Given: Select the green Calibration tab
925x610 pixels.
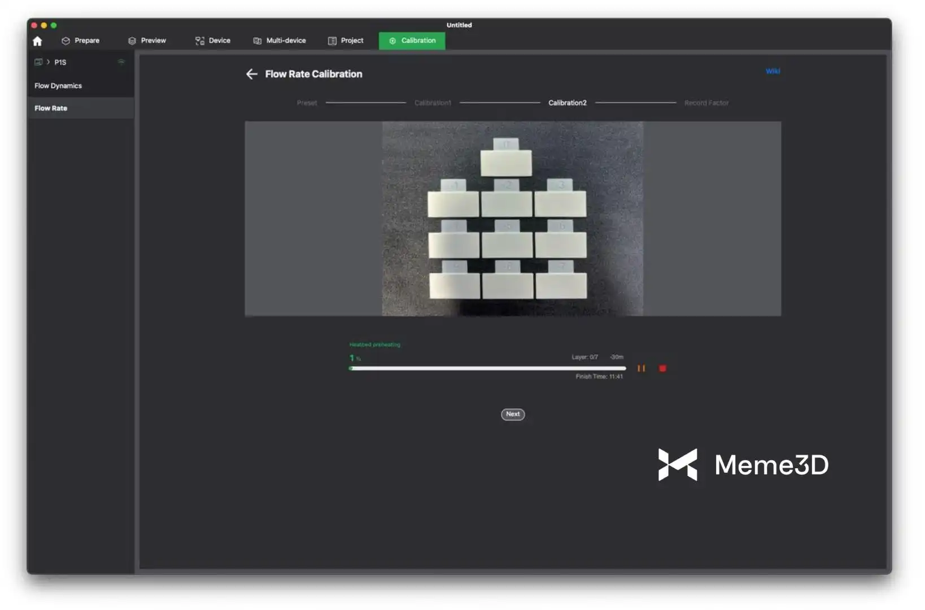Looking at the screenshot, I should coord(412,41).
